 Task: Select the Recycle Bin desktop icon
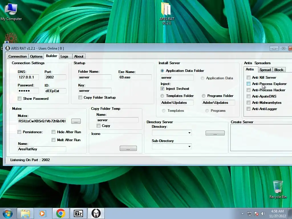tap(278, 189)
